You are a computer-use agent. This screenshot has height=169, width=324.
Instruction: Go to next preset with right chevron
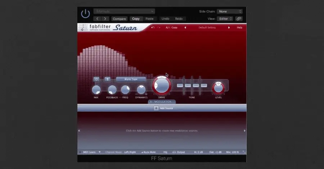click(105, 19)
